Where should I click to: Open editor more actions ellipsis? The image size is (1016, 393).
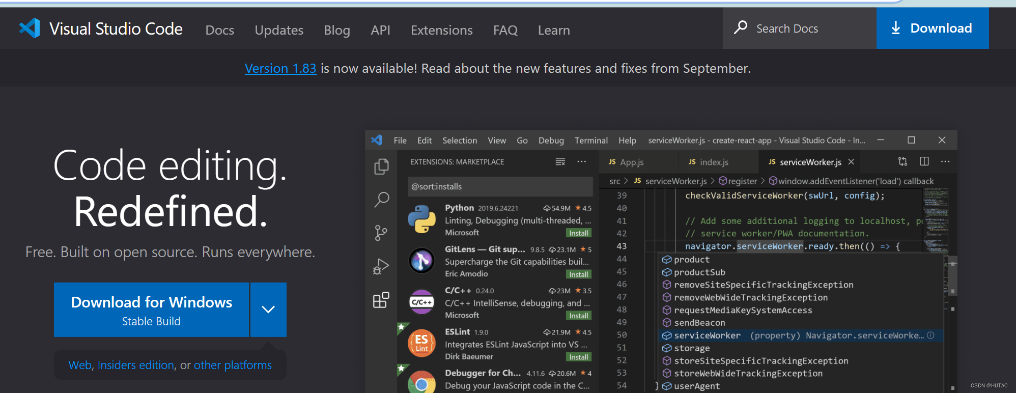pos(945,161)
